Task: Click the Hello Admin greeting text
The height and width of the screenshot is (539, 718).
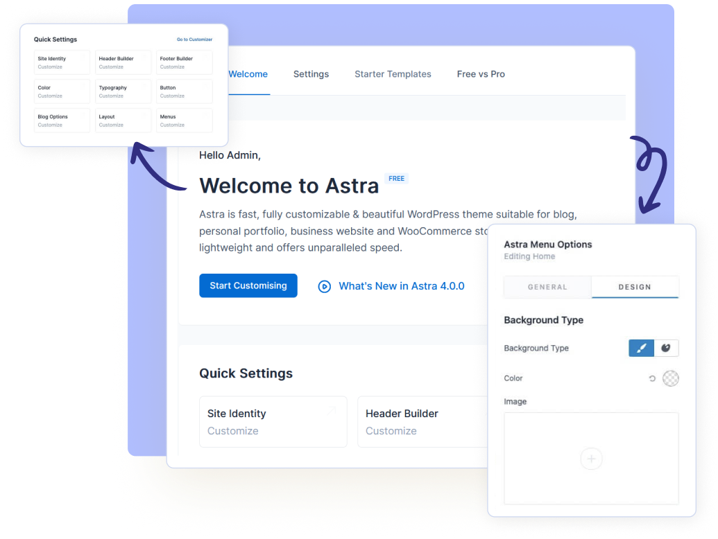Action: pyautogui.click(x=230, y=155)
